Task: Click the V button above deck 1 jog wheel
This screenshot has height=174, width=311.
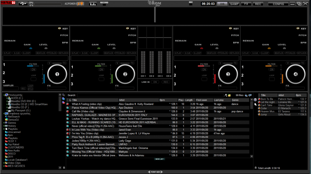Action: click(x=49, y=63)
